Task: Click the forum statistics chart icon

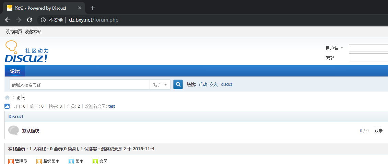Action: pos(7,106)
